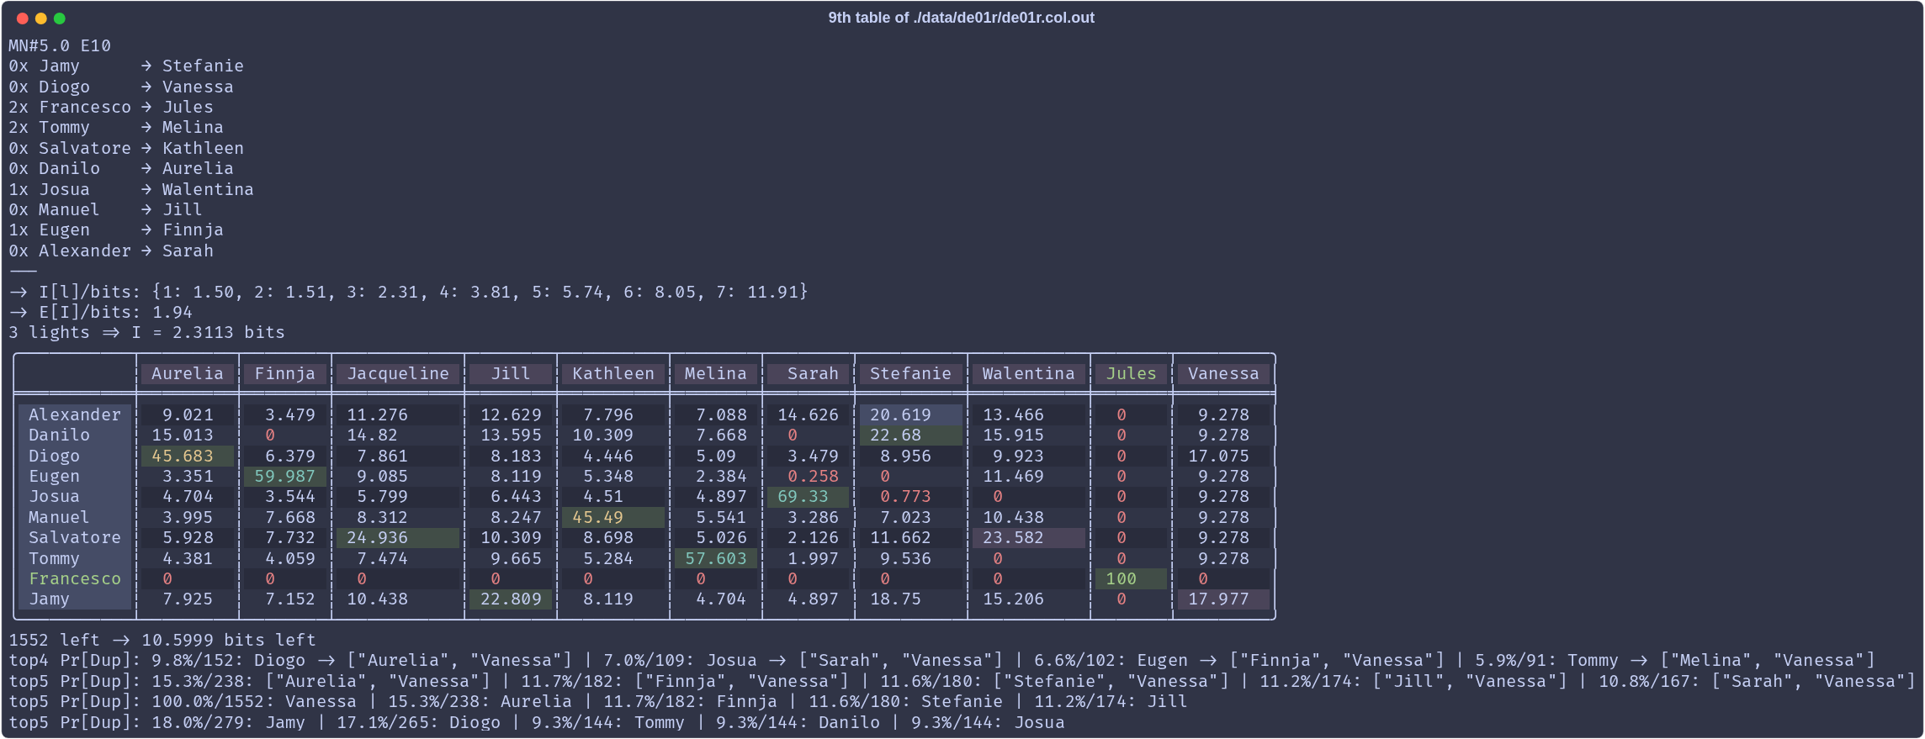This screenshot has width=1925, height=739.
Task: Click the line '0x Danilo → Aurelia'
Action: click(x=121, y=168)
